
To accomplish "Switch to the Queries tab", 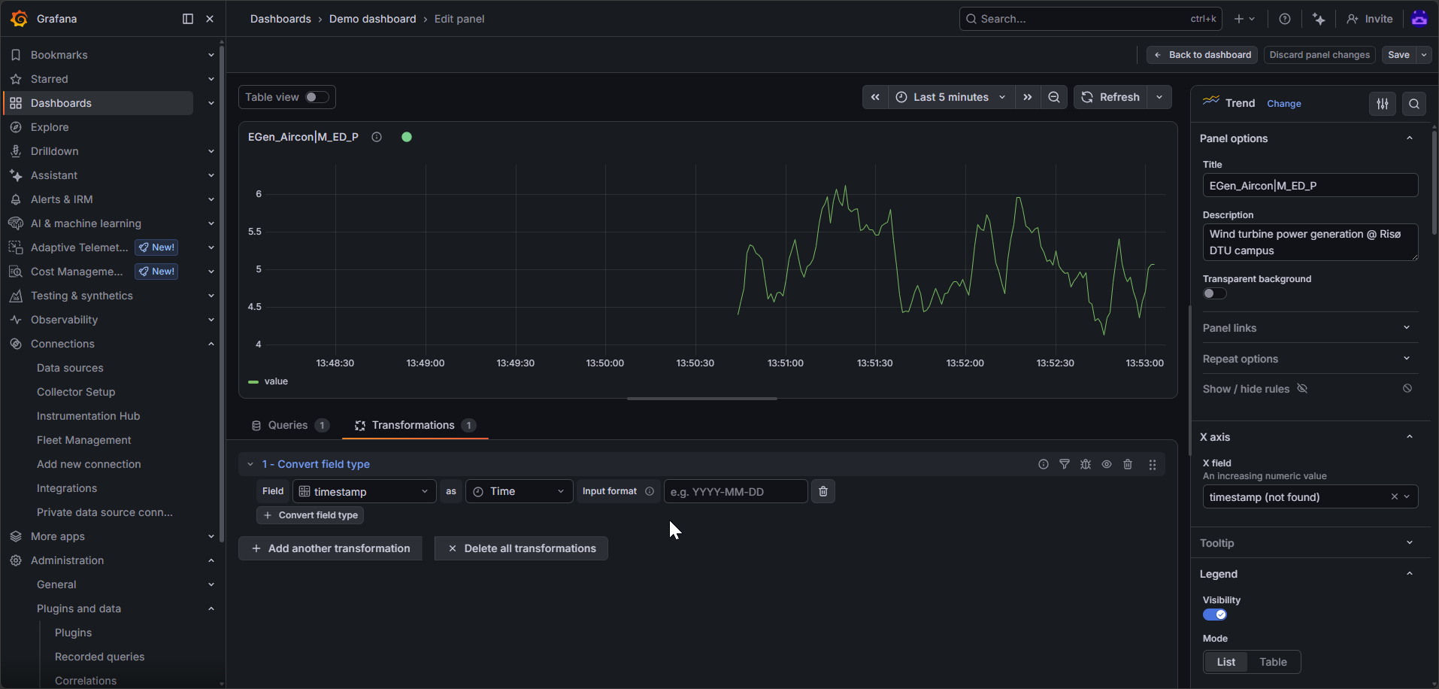I will click(x=289, y=425).
